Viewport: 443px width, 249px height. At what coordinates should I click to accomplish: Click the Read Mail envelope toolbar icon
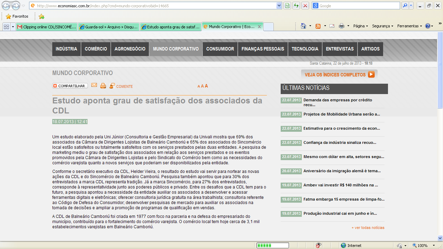click(x=332, y=26)
